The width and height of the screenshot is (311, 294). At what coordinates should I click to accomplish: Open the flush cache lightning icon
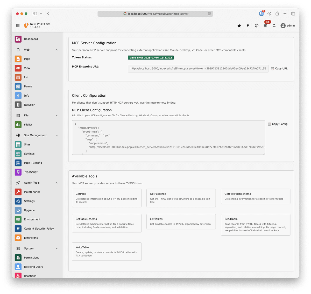tap(248, 26)
